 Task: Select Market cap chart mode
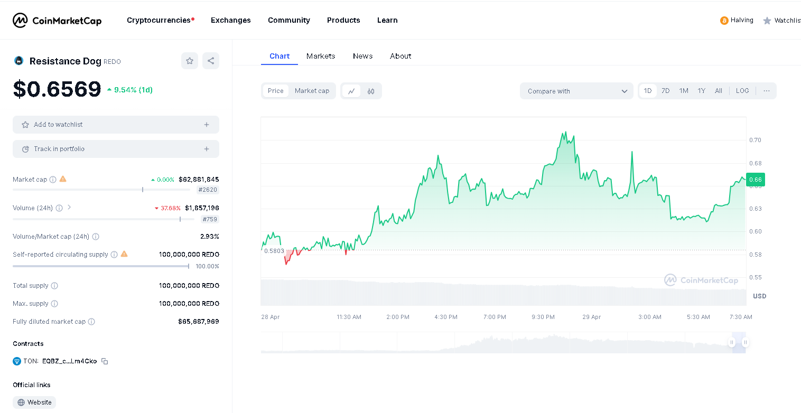[312, 91]
